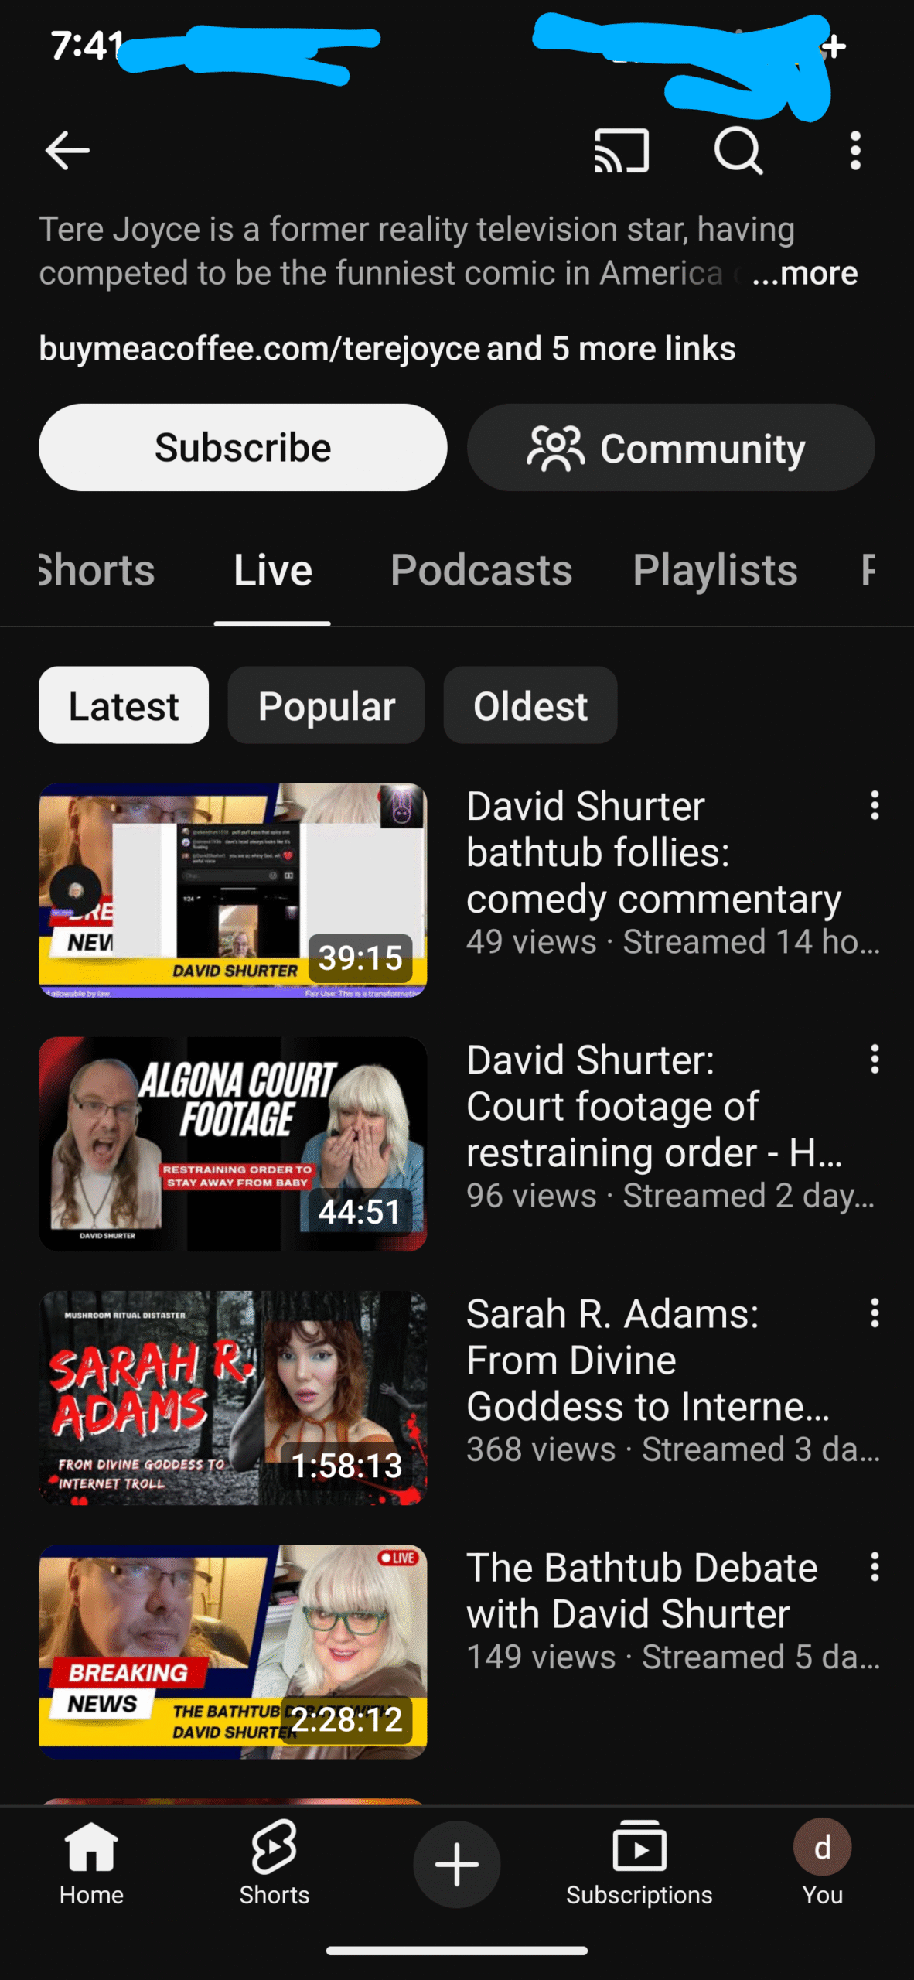
Task: Open channel overflow menu at top right
Action: coord(854,150)
